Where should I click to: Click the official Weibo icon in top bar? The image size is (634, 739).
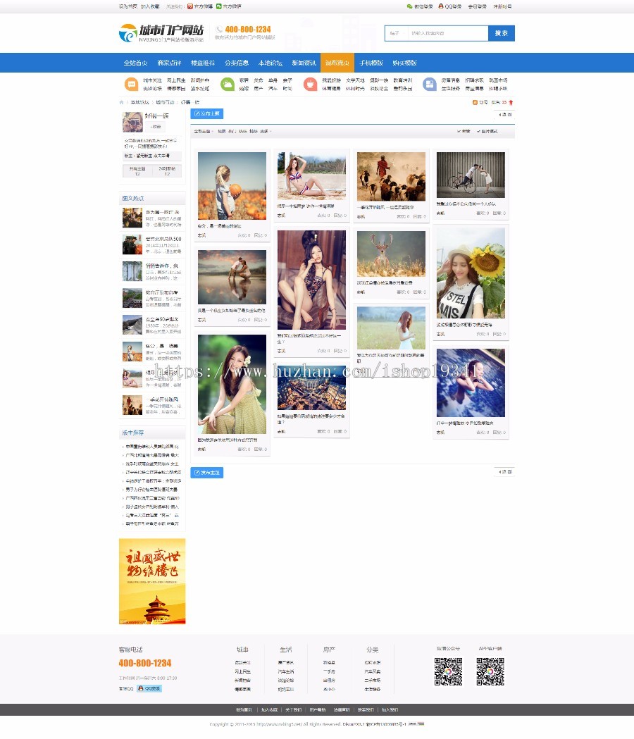pyautogui.click(x=190, y=6)
